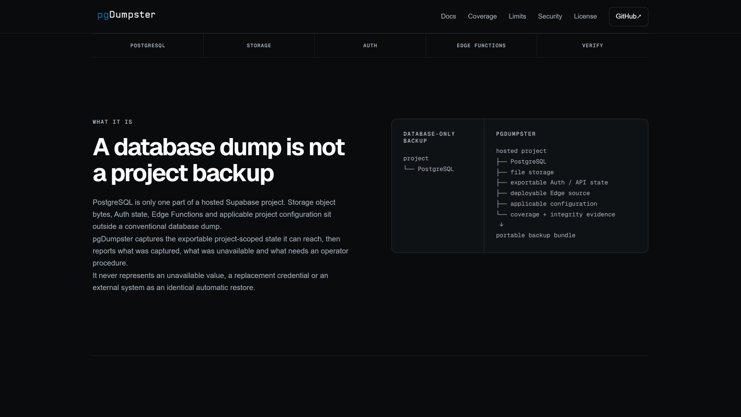Open the Docs page
Image resolution: width=741 pixels, height=417 pixels.
pos(448,16)
